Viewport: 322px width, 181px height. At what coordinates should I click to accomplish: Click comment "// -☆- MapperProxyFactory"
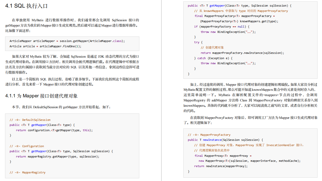(x=209, y=135)
